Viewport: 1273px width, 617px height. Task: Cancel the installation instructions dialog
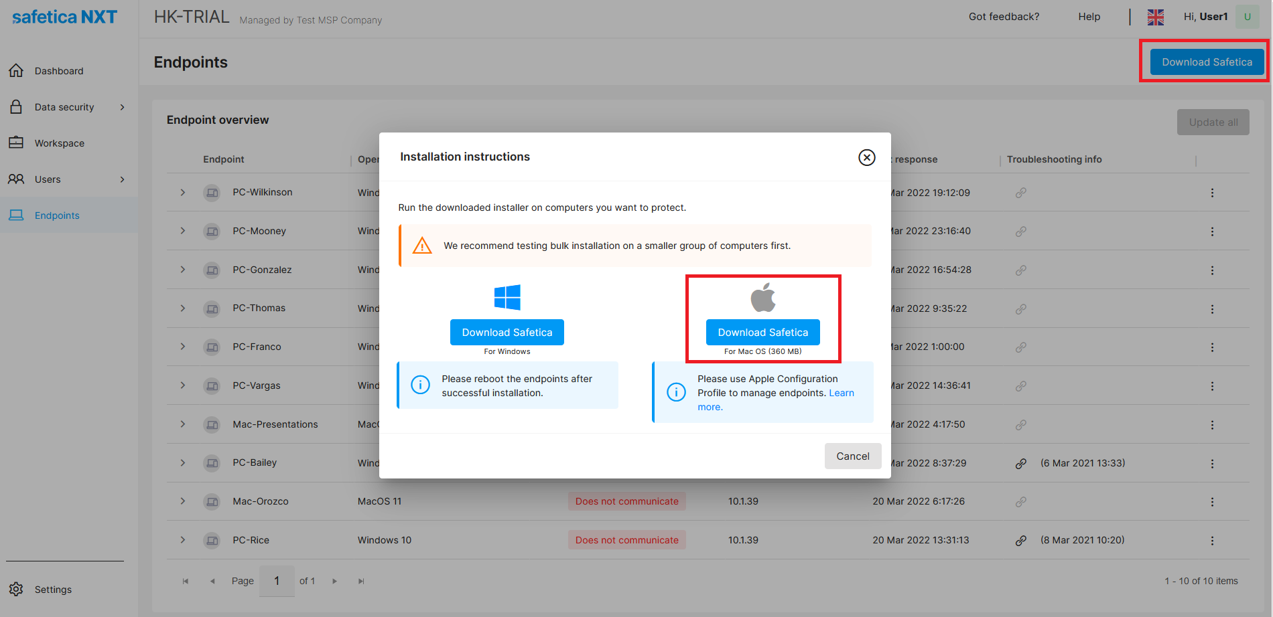tap(853, 456)
